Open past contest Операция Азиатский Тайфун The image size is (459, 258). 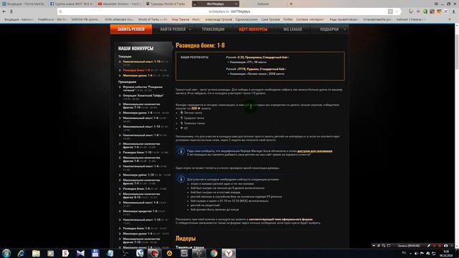coord(143,95)
